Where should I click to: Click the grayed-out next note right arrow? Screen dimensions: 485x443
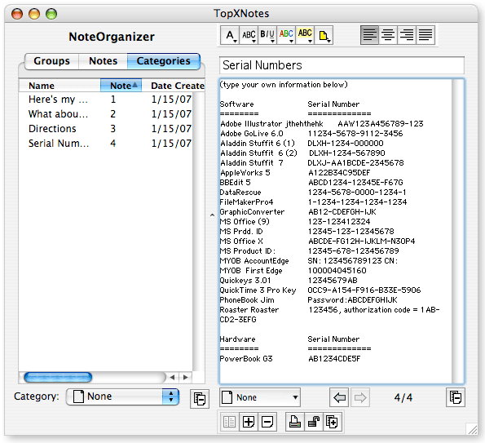[x=359, y=397]
